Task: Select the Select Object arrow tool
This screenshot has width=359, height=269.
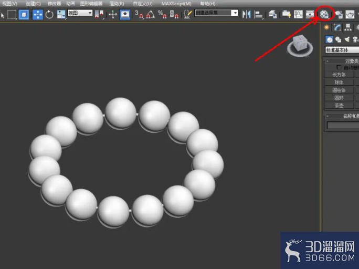Action: [x=2, y=15]
